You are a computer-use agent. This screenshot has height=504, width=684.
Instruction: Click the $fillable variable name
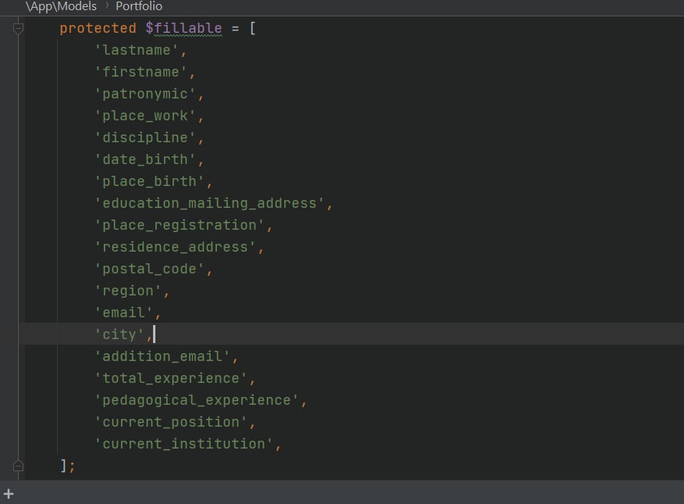tap(183, 28)
